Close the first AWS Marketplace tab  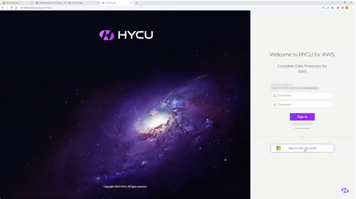32,3
